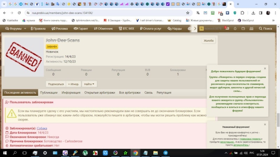Open the Обменник menu item
Screen dimensions: 280x157
103,29
